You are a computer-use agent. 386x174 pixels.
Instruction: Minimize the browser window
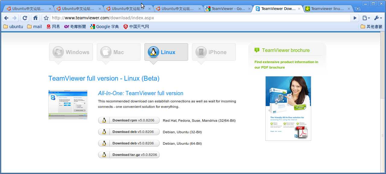coord(365,4)
